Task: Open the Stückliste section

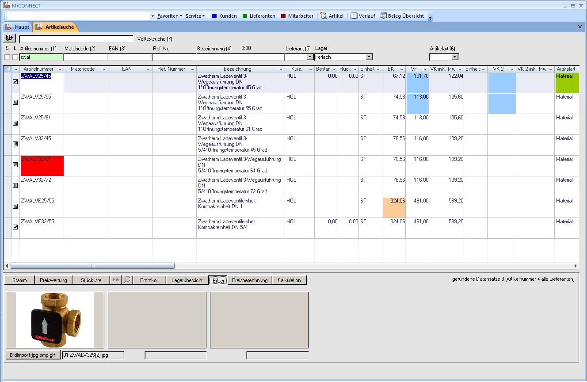Action: tap(91, 280)
